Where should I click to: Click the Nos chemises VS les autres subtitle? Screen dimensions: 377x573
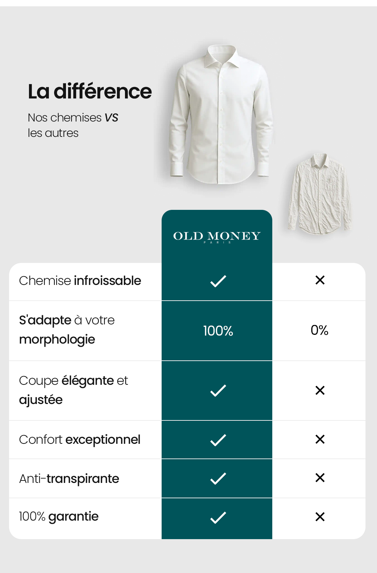point(73,125)
